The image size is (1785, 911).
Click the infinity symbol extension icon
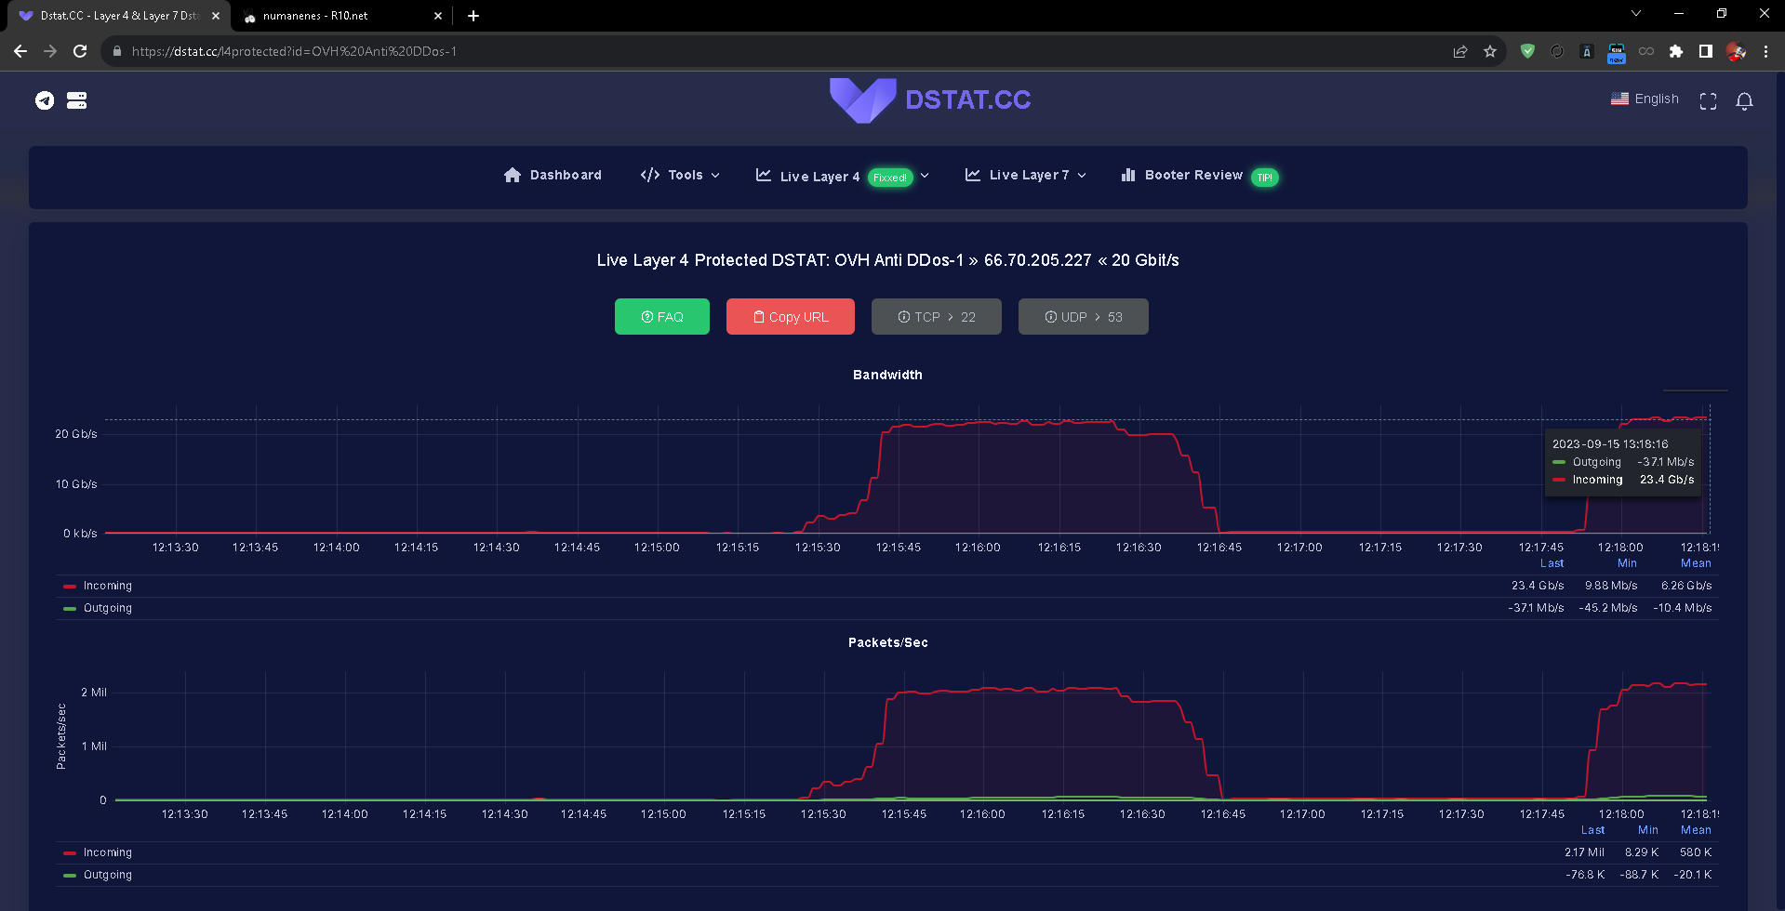tap(1646, 51)
